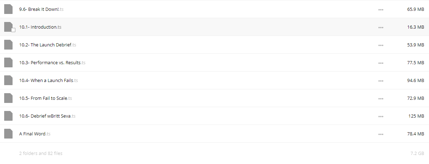Open three-dot menu for A Final Word
This screenshot has width=429, height=164.
[x=381, y=134]
